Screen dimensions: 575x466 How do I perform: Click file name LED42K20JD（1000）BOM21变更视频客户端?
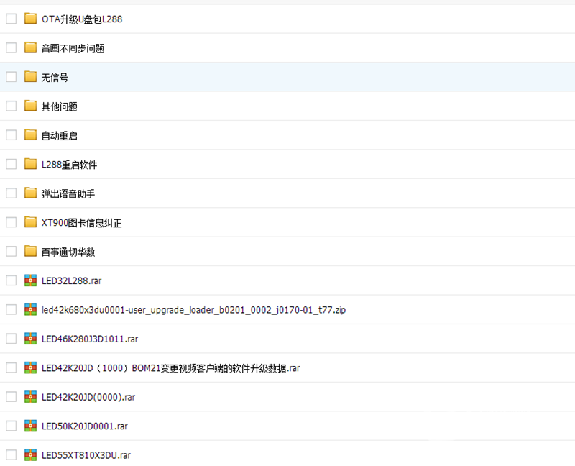(x=170, y=368)
